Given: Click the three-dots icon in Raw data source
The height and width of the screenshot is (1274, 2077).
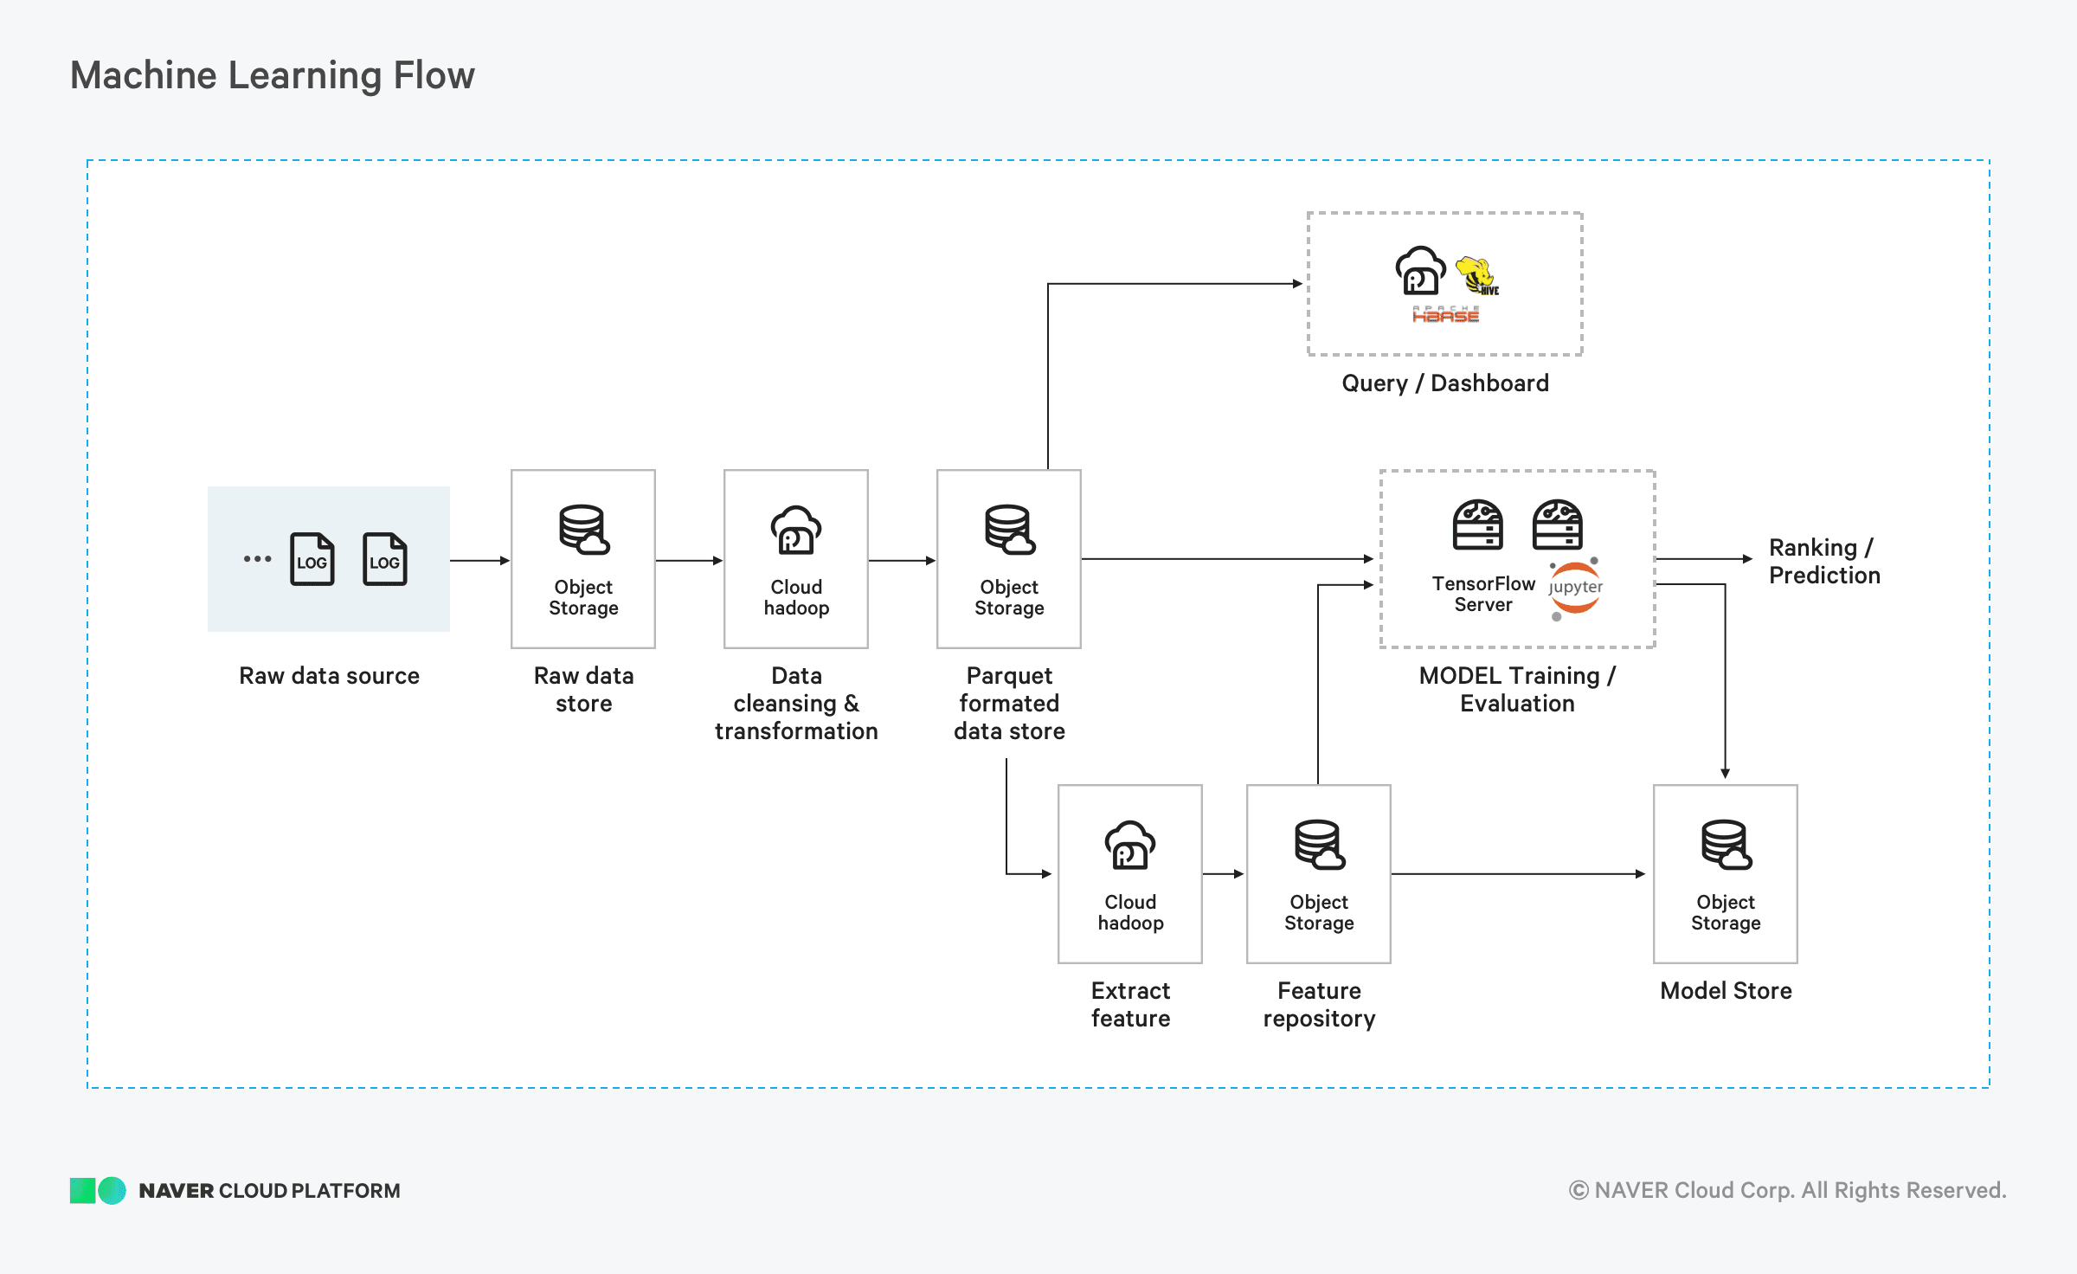Looking at the screenshot, I should pyautogui.click(x=257, y=559).
